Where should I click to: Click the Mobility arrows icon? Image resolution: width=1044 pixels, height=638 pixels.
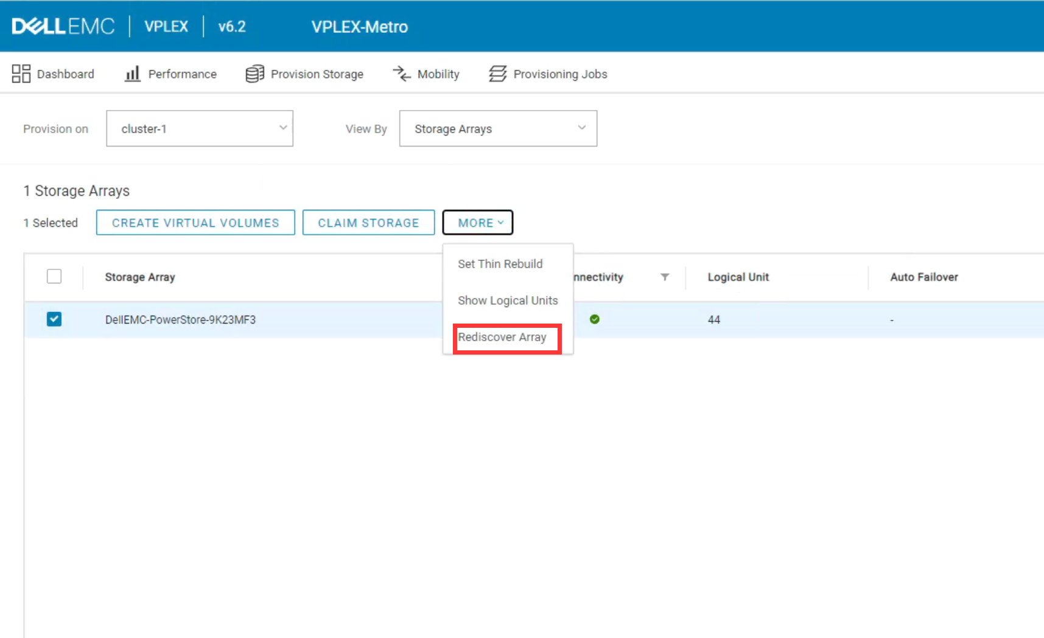coord(402,74)
